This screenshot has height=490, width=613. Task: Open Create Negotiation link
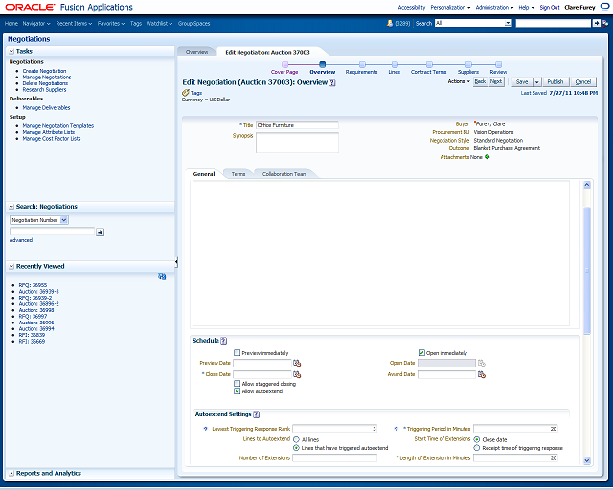tap(44, 71)
